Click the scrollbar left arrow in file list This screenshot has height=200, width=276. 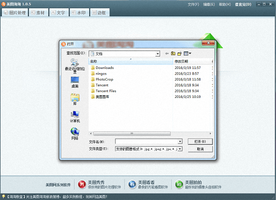point(91,134)
